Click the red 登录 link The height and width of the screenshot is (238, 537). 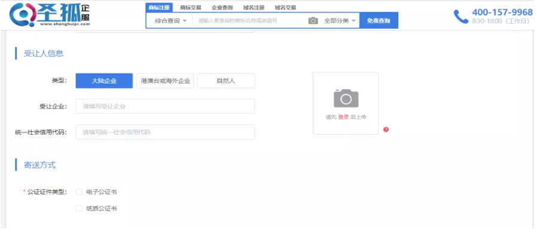(343, 117)
